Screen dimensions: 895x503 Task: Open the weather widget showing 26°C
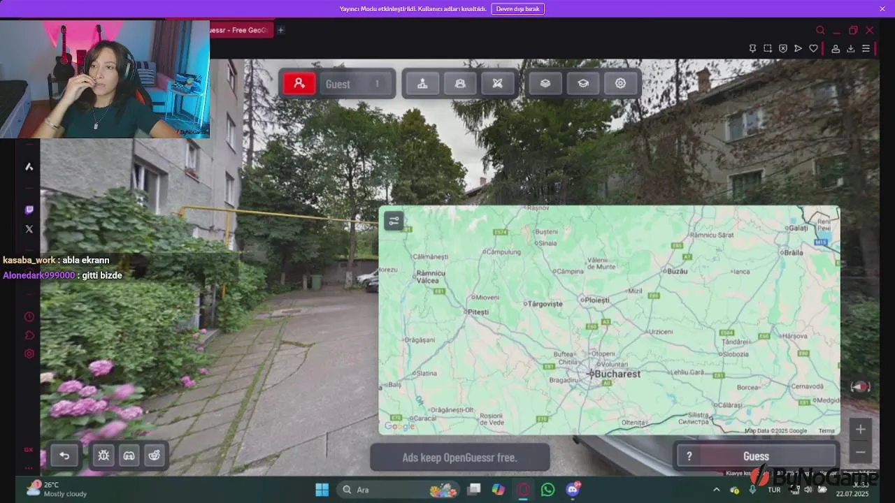click(56, 489)
